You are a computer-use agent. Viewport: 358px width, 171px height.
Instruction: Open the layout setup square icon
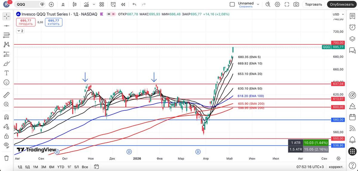(232, 4)
